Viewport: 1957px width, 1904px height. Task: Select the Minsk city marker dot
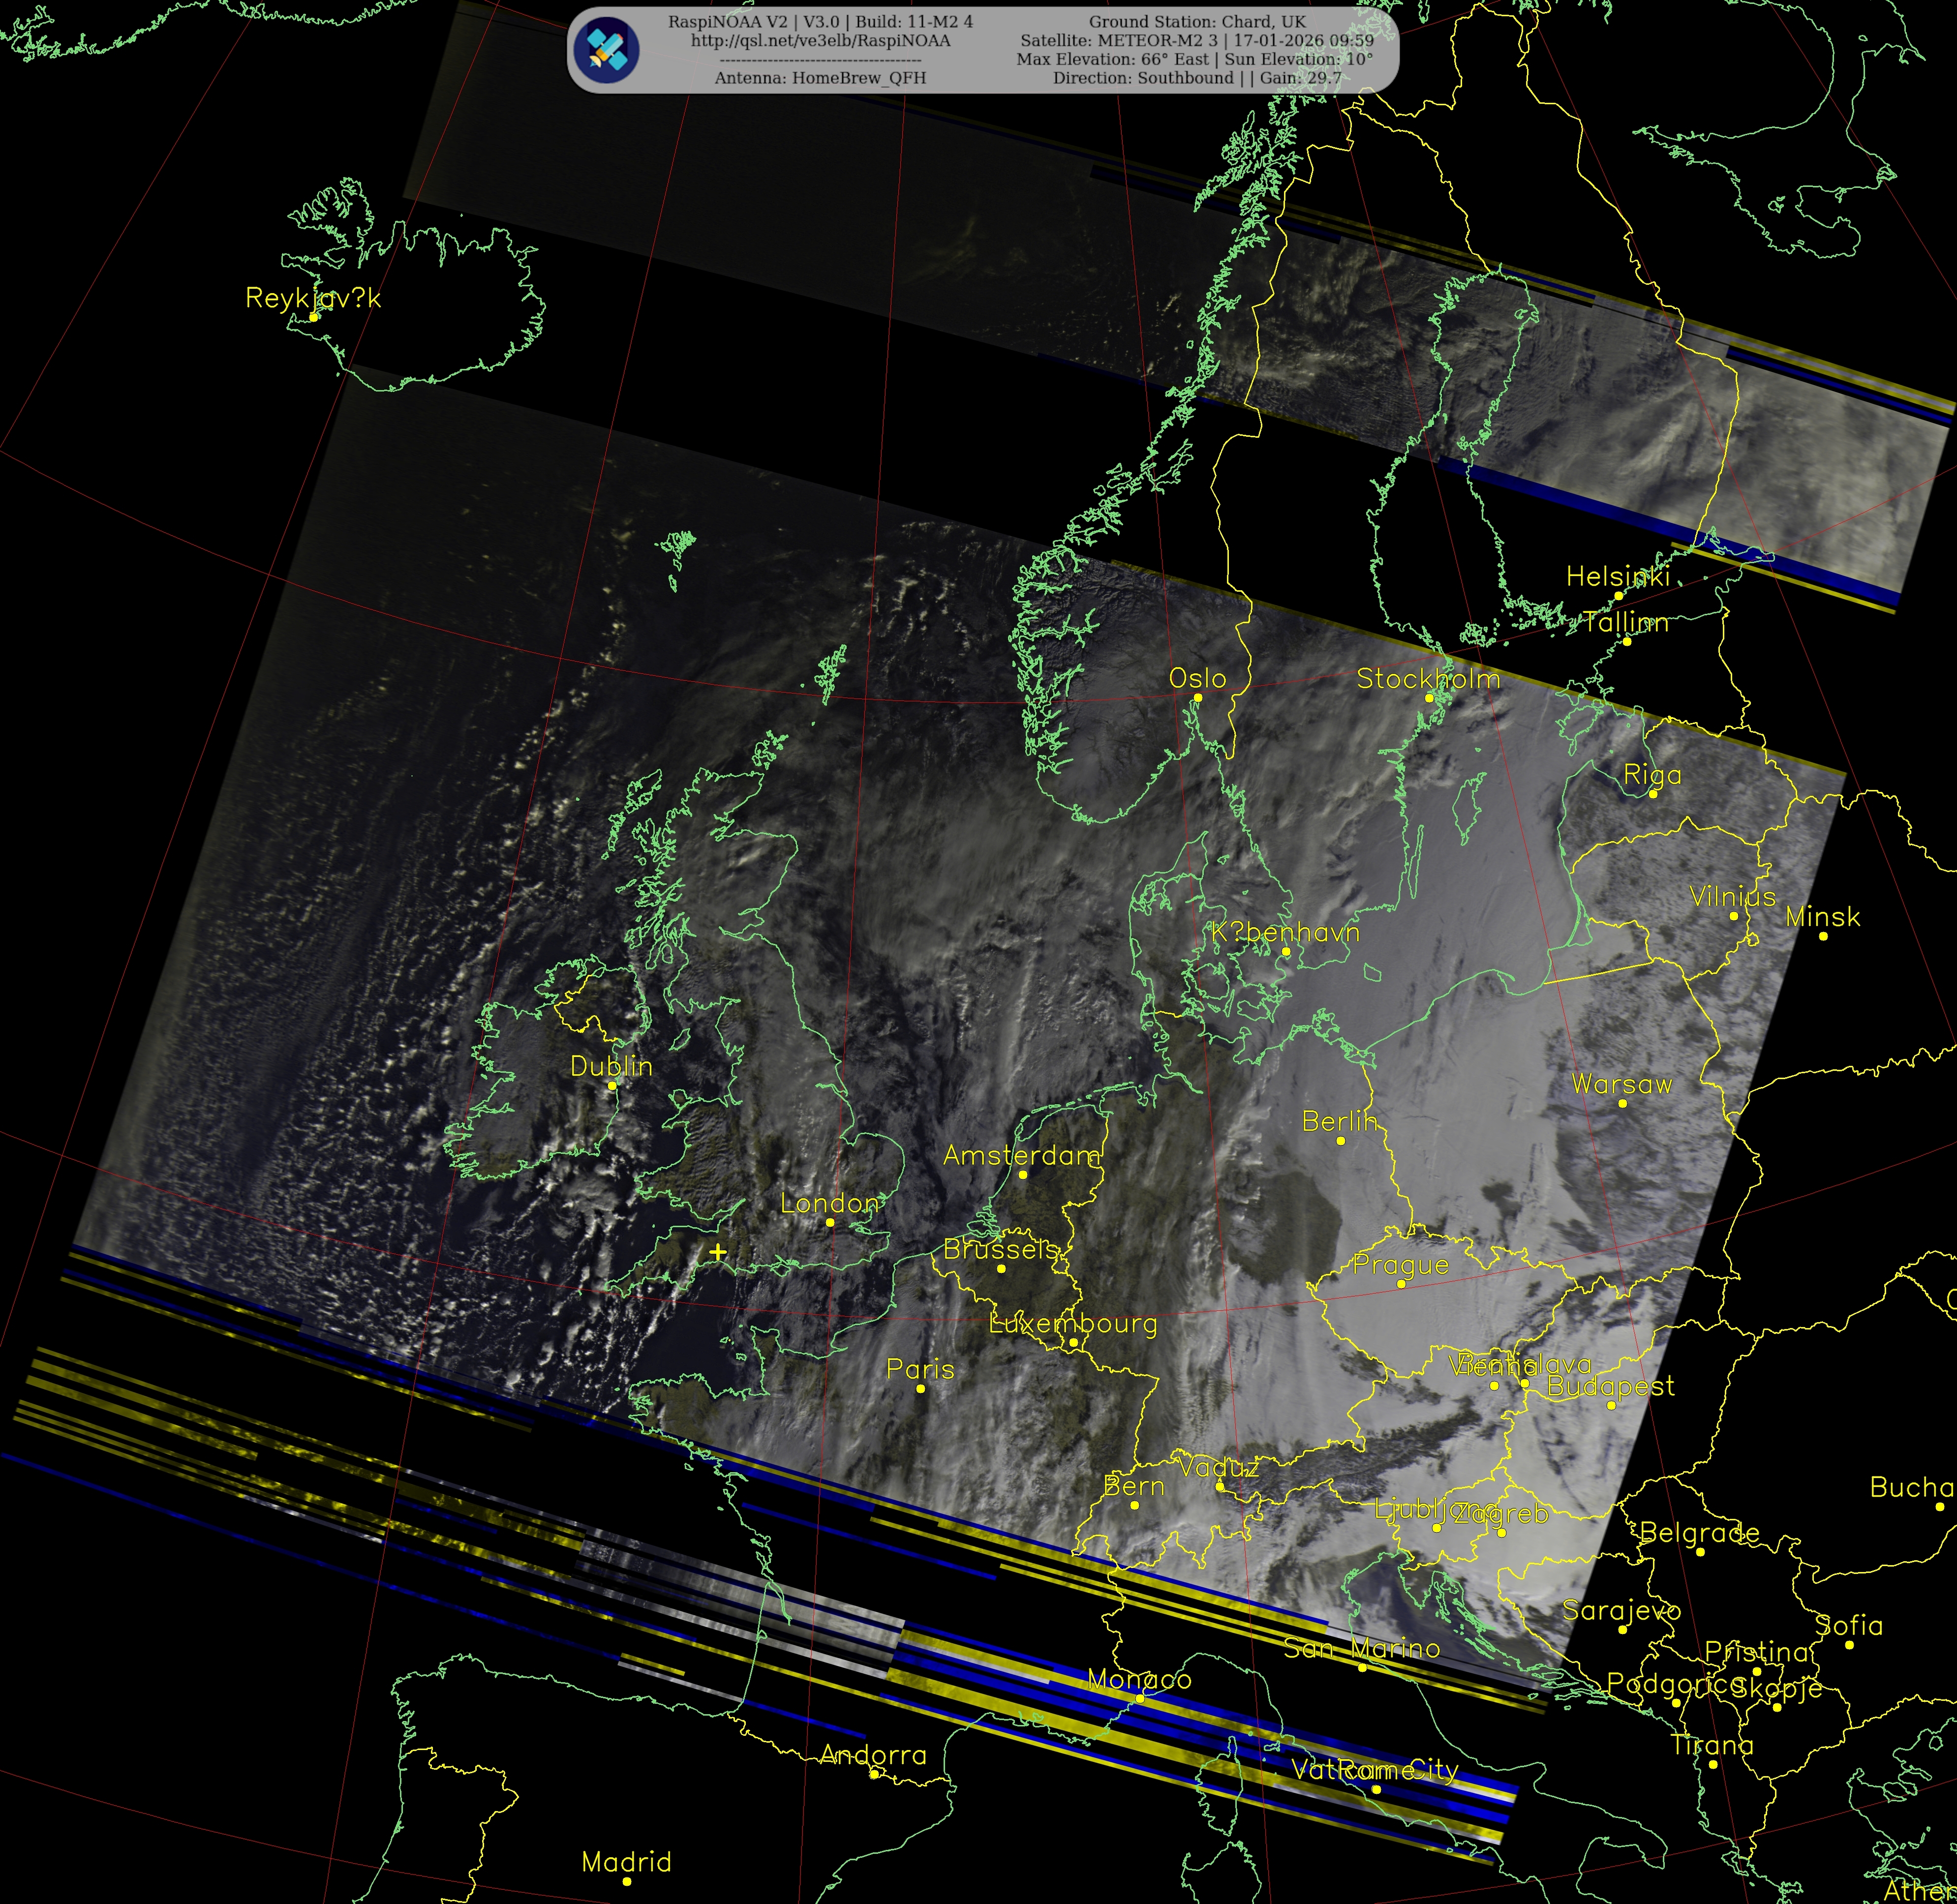pos(1823,936)
